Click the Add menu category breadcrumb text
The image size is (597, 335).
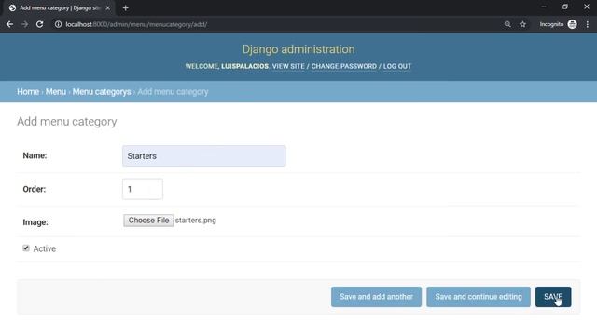pyautogui.click(x=173, y=92)
